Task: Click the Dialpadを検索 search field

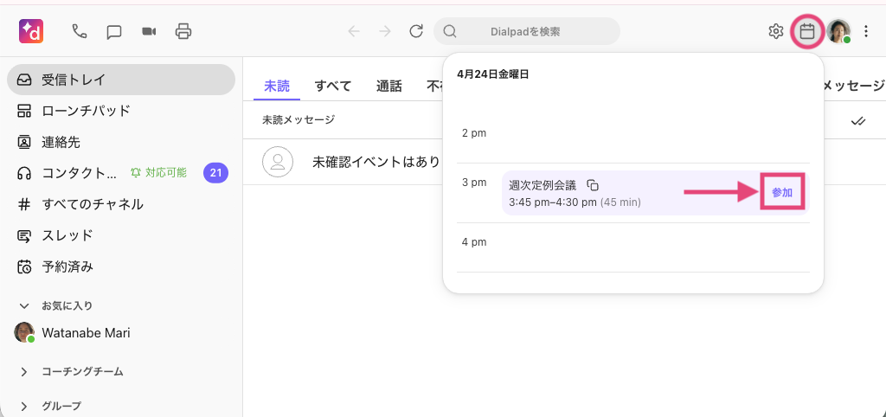Action: tap(527, 31)
